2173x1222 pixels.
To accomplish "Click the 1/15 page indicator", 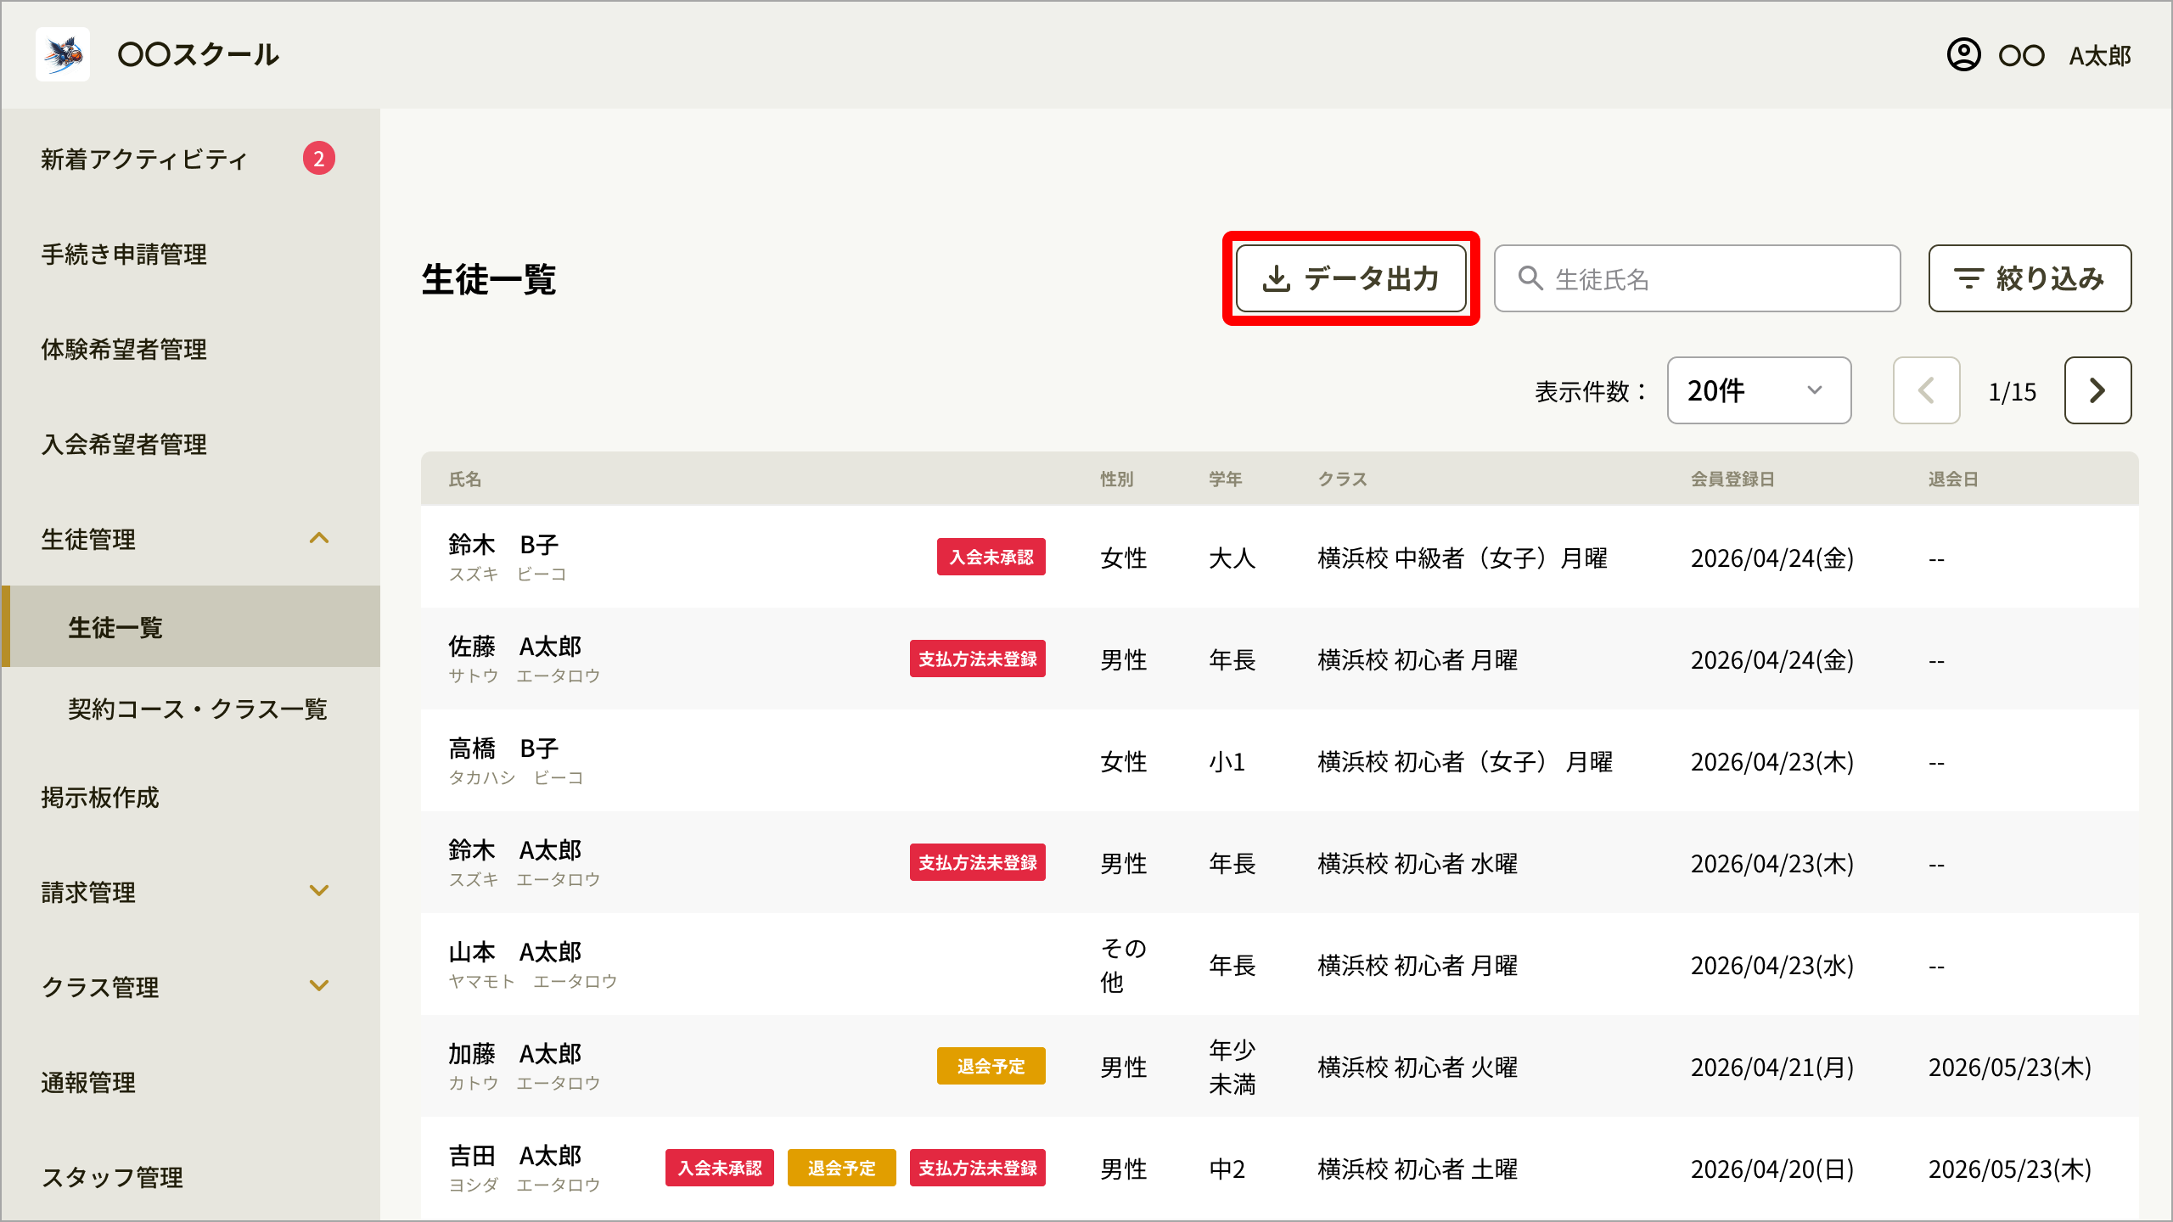I will pyautogui.click(x=2012, y=391).
